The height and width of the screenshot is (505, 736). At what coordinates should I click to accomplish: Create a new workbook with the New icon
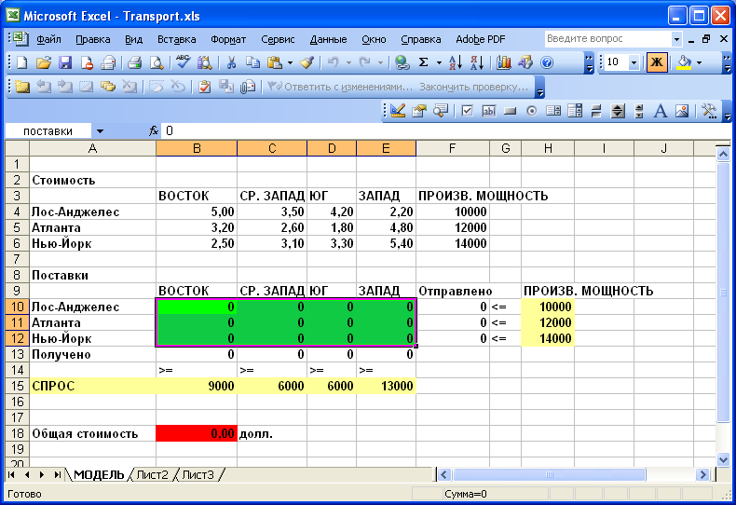[21, 62]
